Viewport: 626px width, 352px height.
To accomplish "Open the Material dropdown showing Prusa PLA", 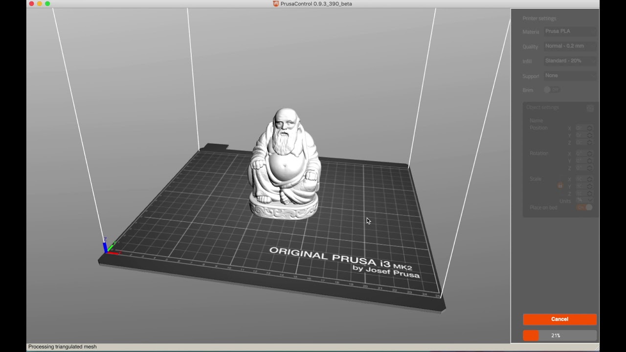I will pos(571,31).
